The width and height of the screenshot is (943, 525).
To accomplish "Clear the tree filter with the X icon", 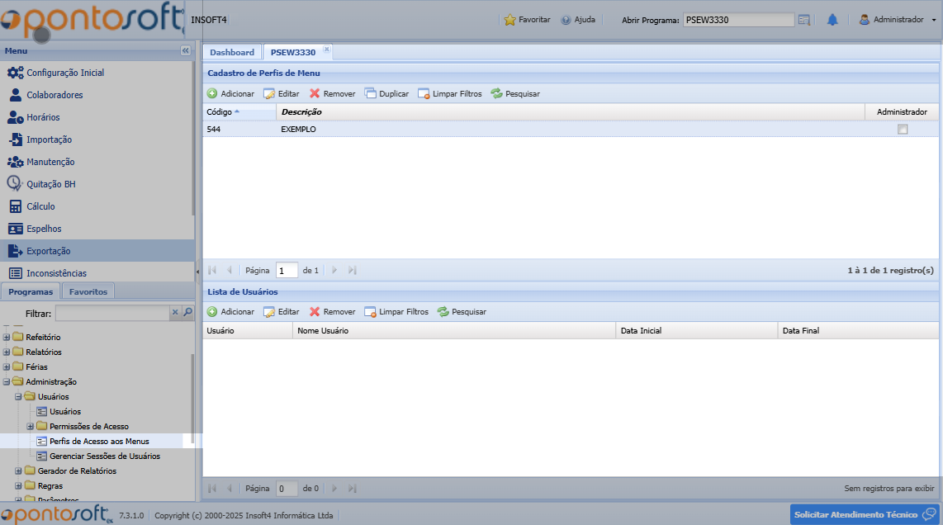I will point(174,313).
